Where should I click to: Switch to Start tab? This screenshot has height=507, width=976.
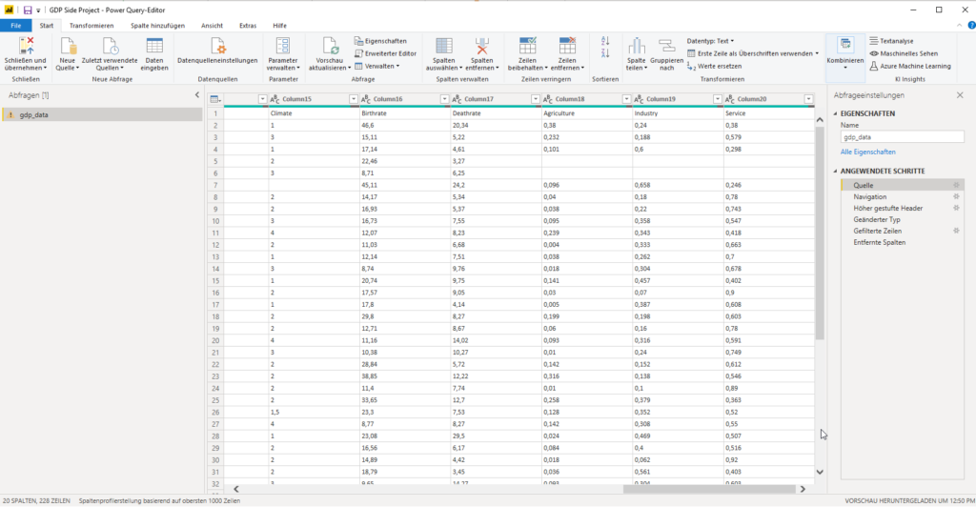click(47, 26)
